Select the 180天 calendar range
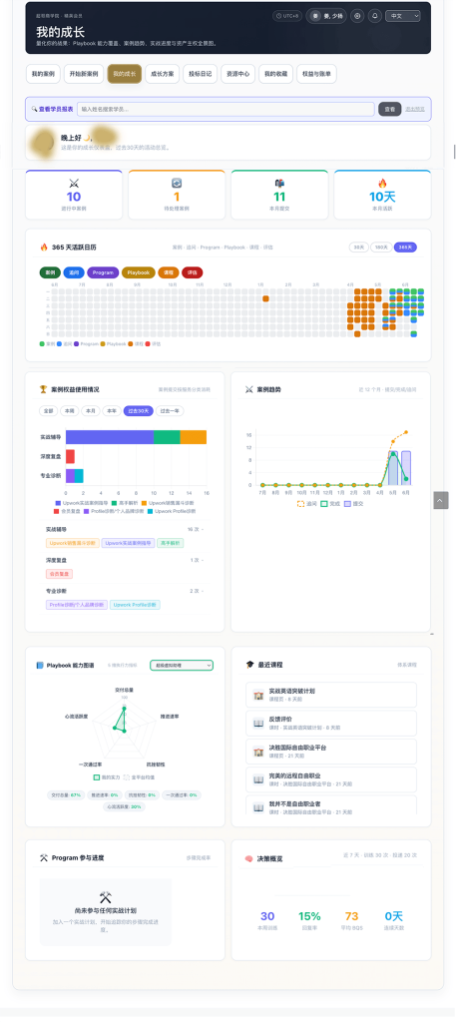 point(381,248)
